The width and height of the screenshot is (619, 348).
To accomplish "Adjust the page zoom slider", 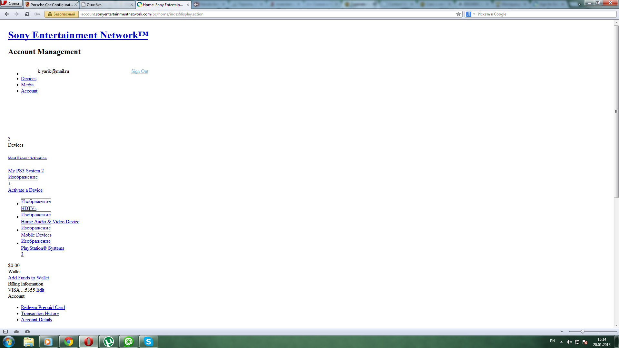I will [583, 332].
